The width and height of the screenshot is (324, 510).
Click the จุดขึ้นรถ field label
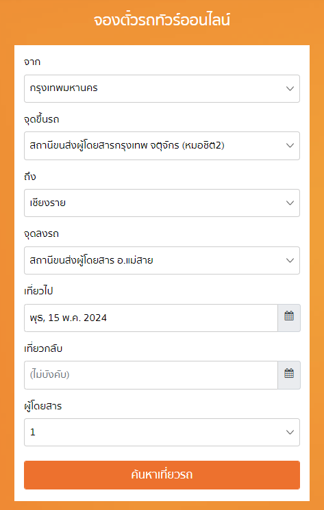pyautogui.click(x=42, y=120)
